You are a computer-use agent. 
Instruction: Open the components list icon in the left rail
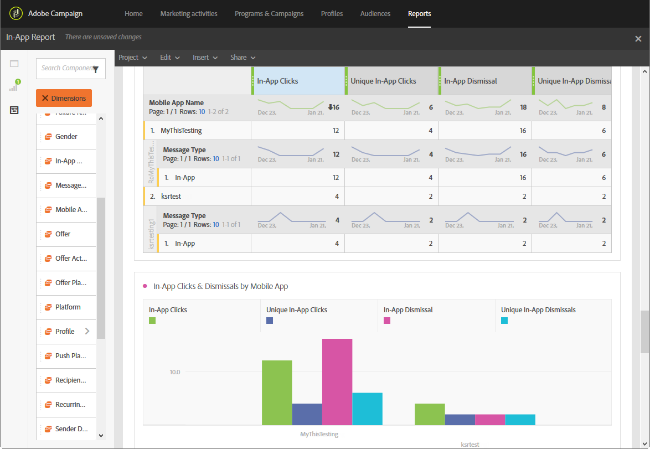[14, 110]
